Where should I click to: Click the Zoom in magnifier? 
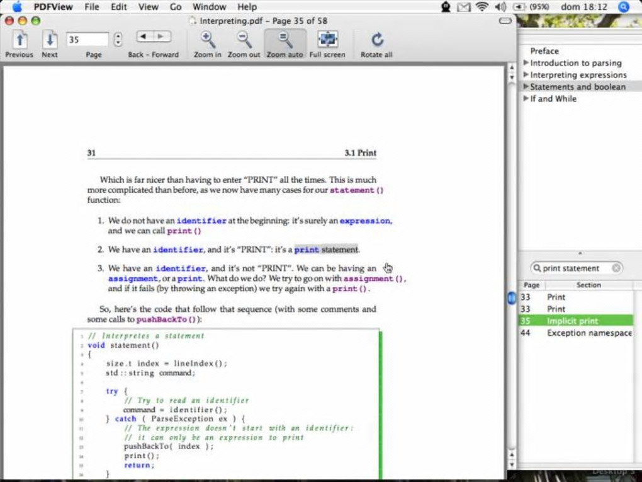(x=207, y=40)
